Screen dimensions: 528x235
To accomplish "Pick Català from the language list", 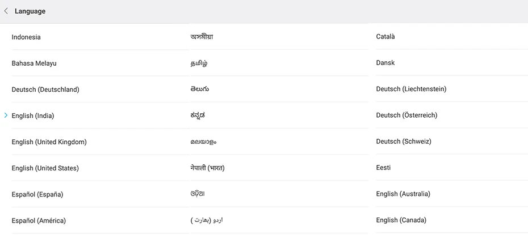I will [x=385, y=37].
